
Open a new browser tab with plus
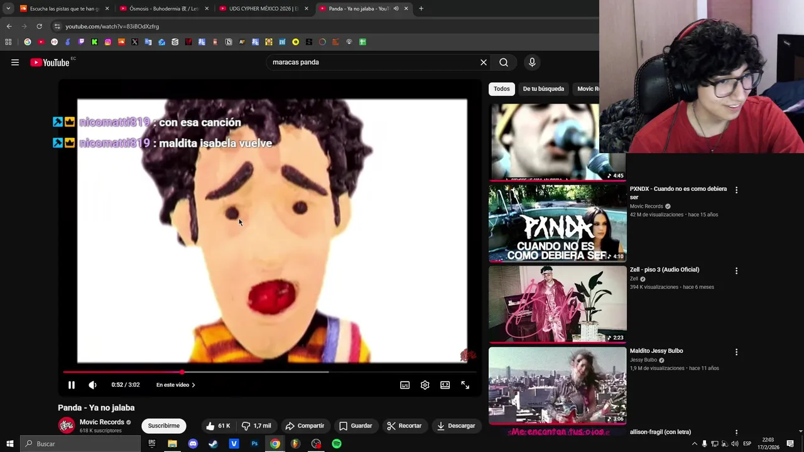point(421,9)
